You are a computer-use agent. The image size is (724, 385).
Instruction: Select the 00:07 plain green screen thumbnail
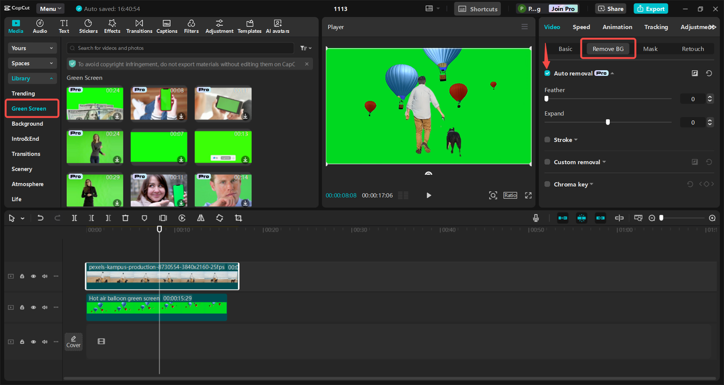click(160, 147)
